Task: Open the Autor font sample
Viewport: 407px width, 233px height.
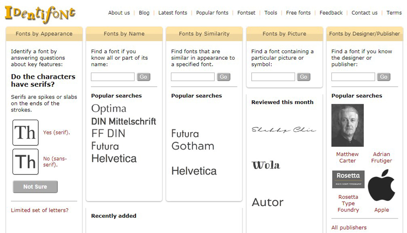Action: tap(268, 202)
